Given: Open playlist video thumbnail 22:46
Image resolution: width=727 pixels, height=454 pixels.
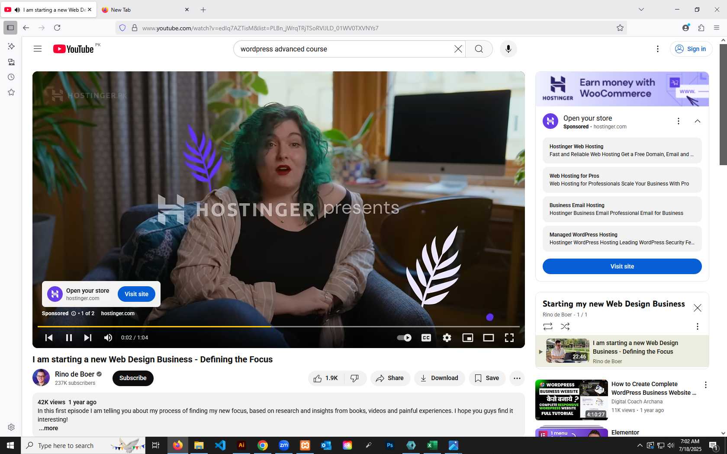Looking at the screenshot, I should tap(568, 351).
